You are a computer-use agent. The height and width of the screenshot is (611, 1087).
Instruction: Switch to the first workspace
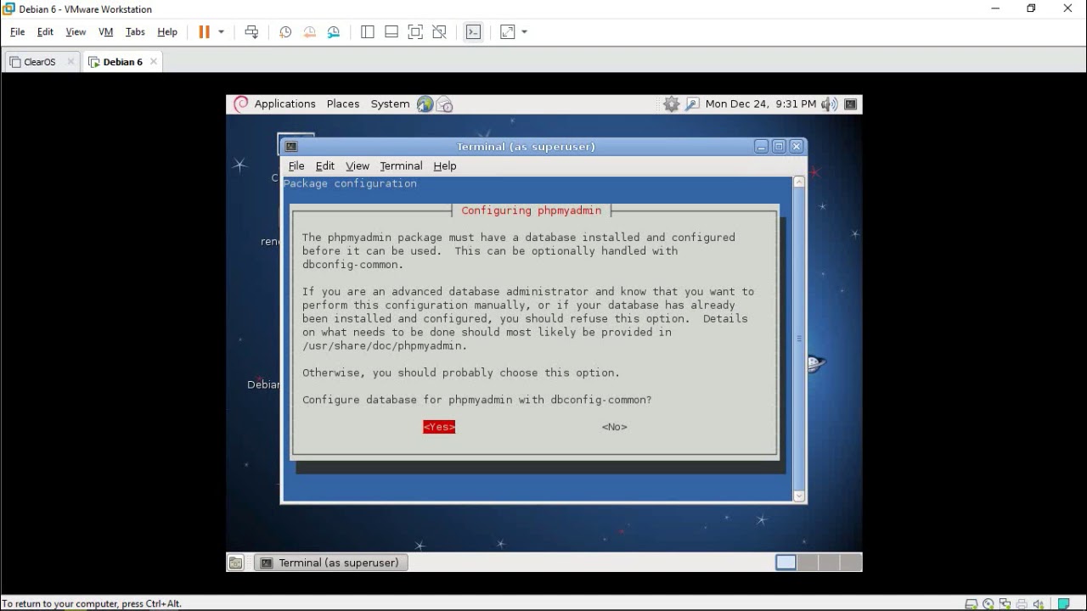[786, 563]
